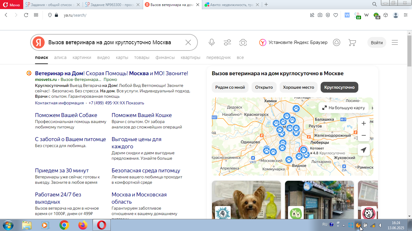Click the padlock site security icon

pos(56,15)
